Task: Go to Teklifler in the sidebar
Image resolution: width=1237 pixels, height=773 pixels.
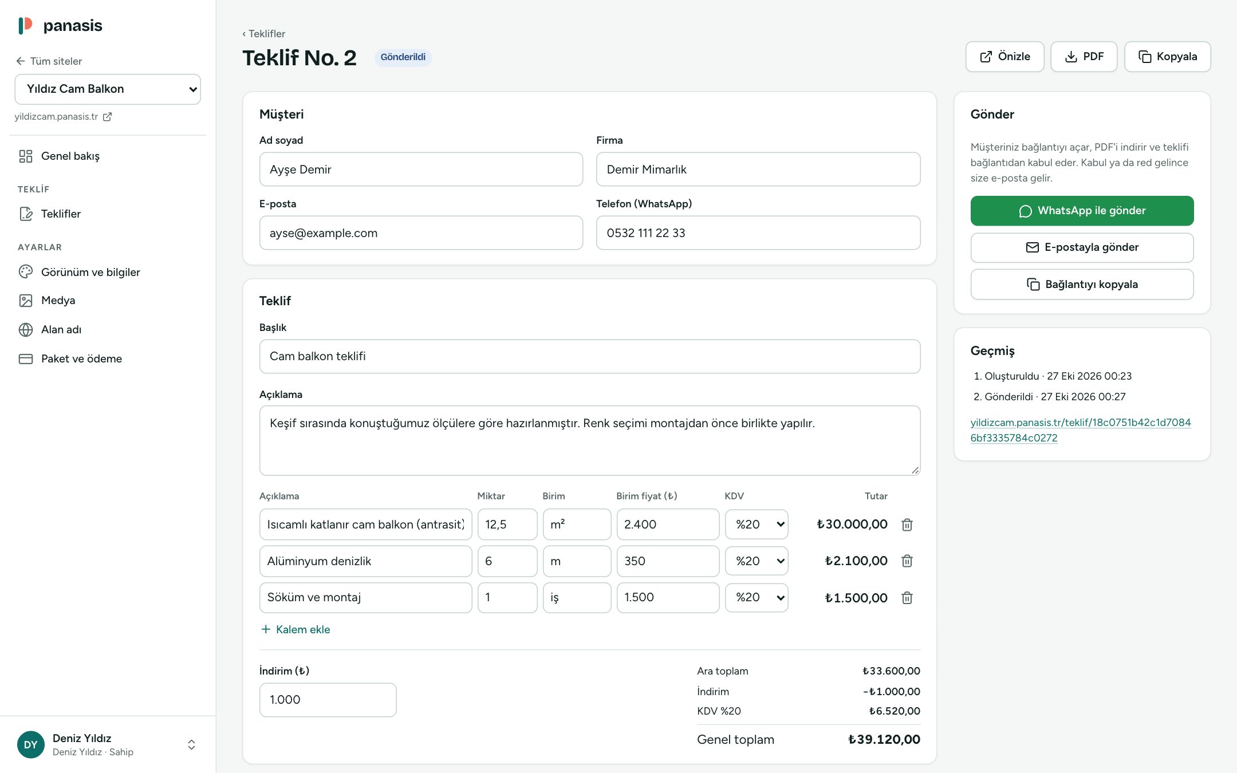Action: 61,214
